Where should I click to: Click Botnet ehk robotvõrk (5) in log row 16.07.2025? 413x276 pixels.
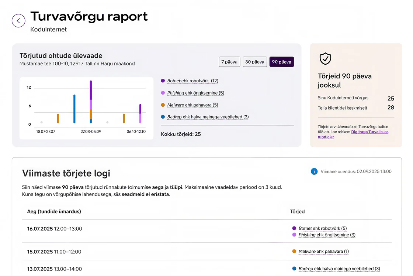pyautogui.click(x=322, y=228)
